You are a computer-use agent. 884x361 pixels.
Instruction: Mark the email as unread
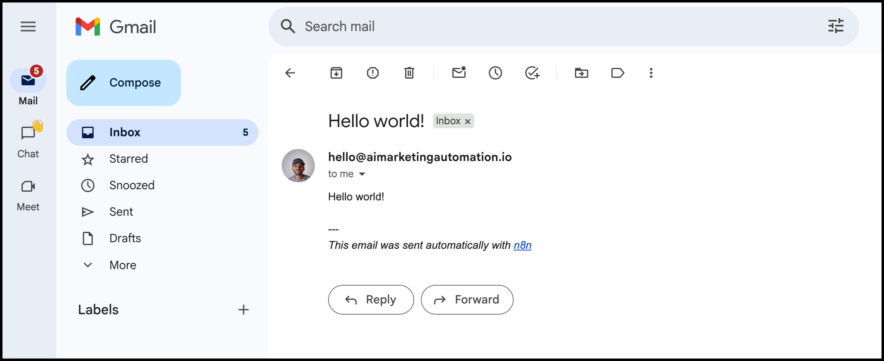459,73
